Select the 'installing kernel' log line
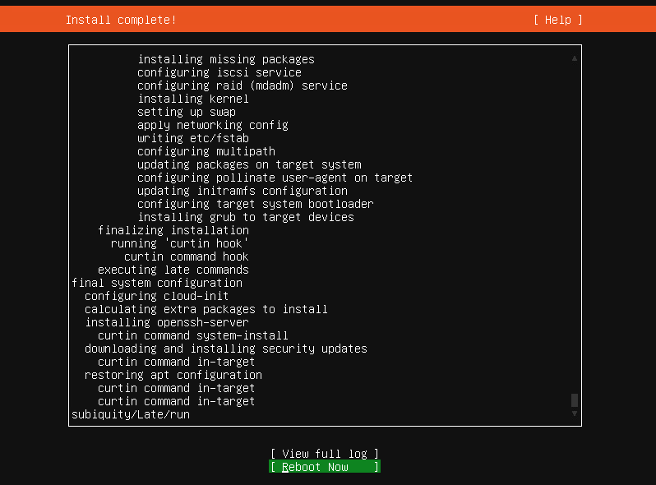The width and height of the screenshot is (656, 485). pos(192,99)
